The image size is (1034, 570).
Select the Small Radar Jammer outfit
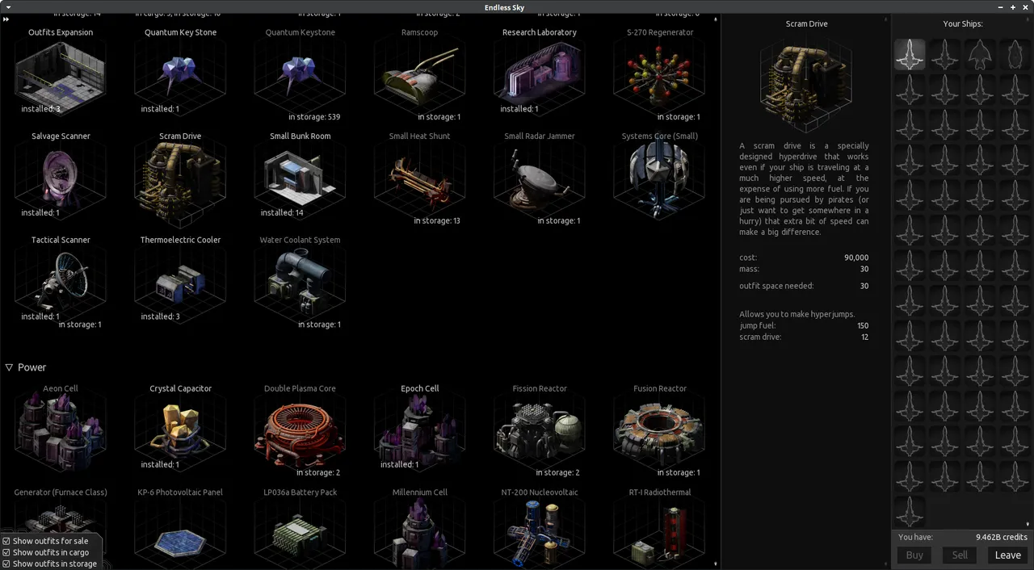coord(539,179)
